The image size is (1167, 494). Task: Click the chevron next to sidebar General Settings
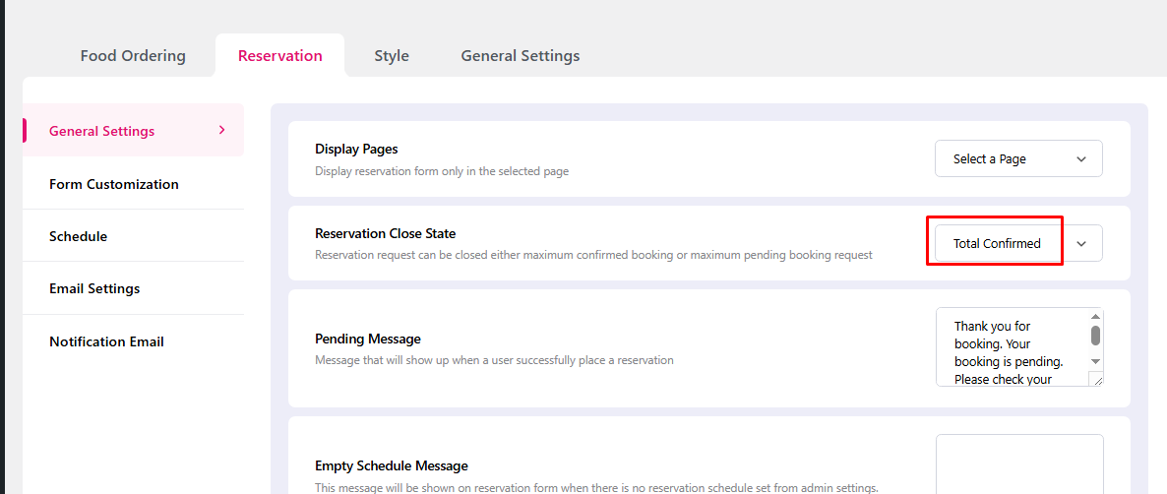[221, 130]
